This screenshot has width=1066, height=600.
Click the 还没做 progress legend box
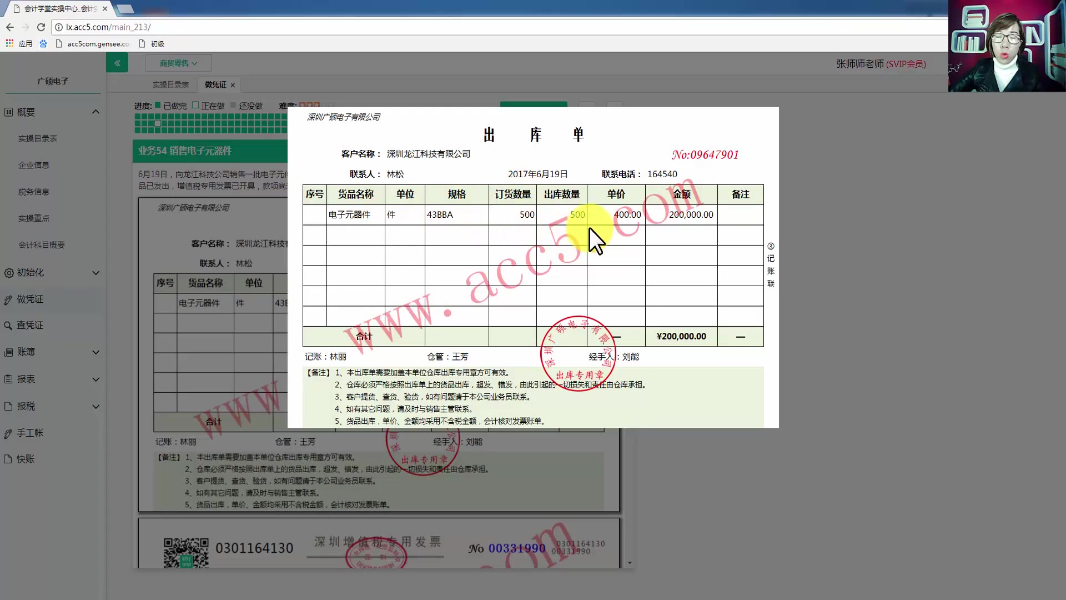tap(233, 105)
